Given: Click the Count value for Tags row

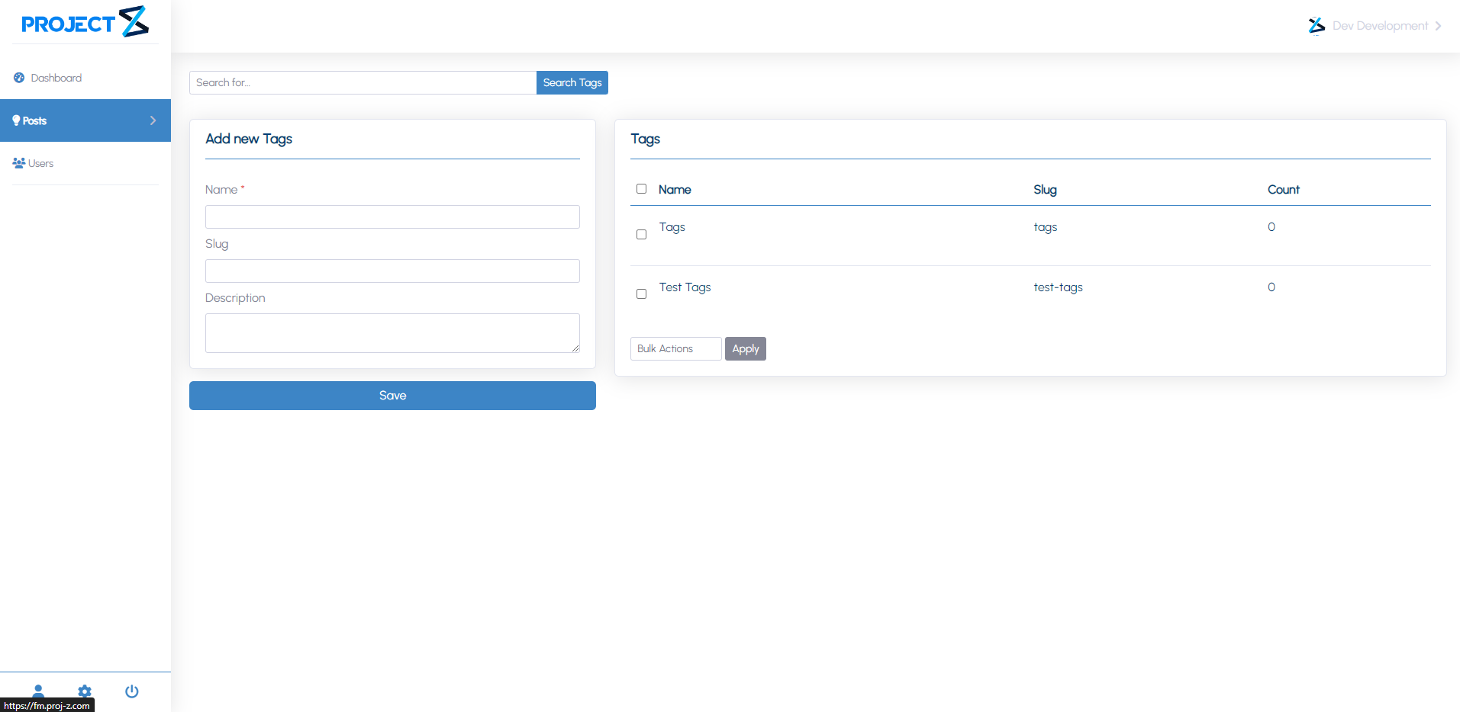Looking at the screenshot, I should click(x=1271, y=227).
